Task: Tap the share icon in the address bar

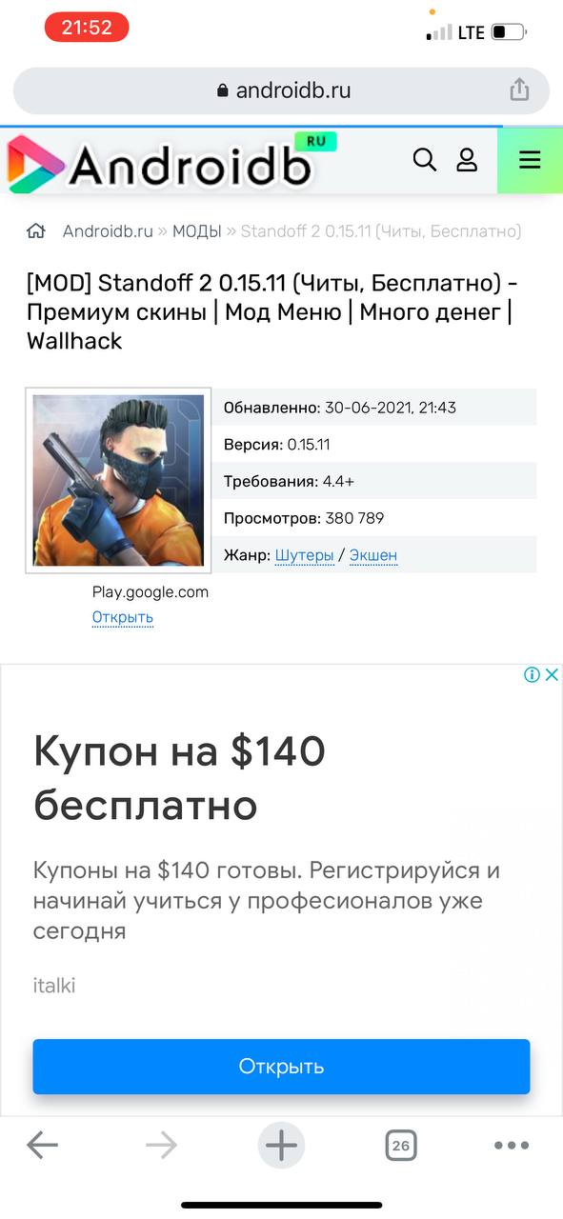Action: pos(519,90)
